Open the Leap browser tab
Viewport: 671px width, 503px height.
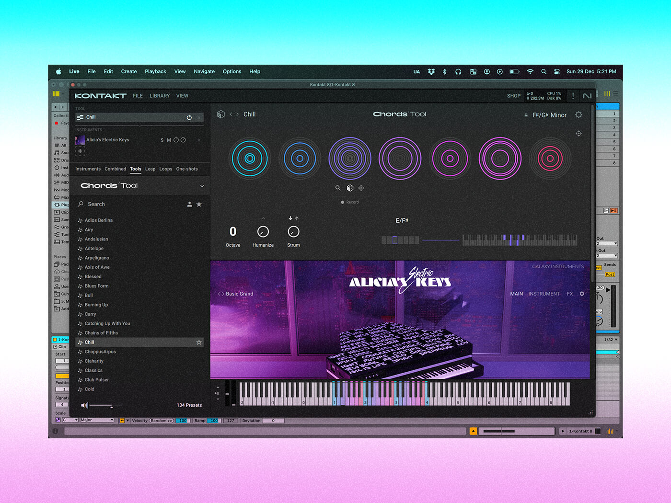point(150,169)
